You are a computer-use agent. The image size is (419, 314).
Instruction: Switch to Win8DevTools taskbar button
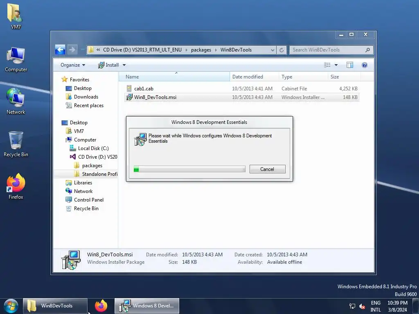[55, 306]
